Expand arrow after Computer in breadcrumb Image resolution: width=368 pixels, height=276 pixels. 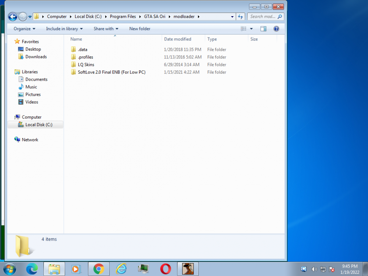[x=71, y=17]
